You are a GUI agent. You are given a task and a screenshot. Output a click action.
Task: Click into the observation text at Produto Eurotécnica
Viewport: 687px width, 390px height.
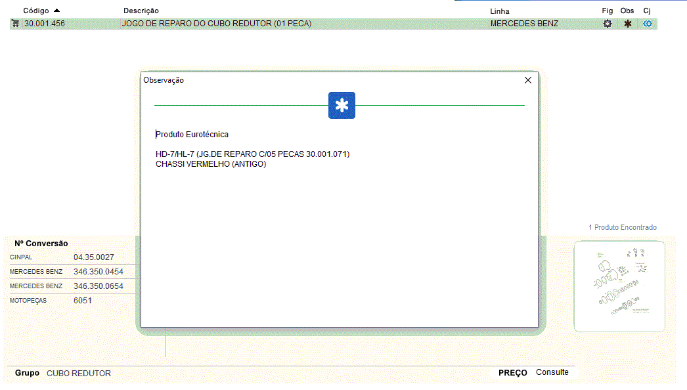(192, 135)
